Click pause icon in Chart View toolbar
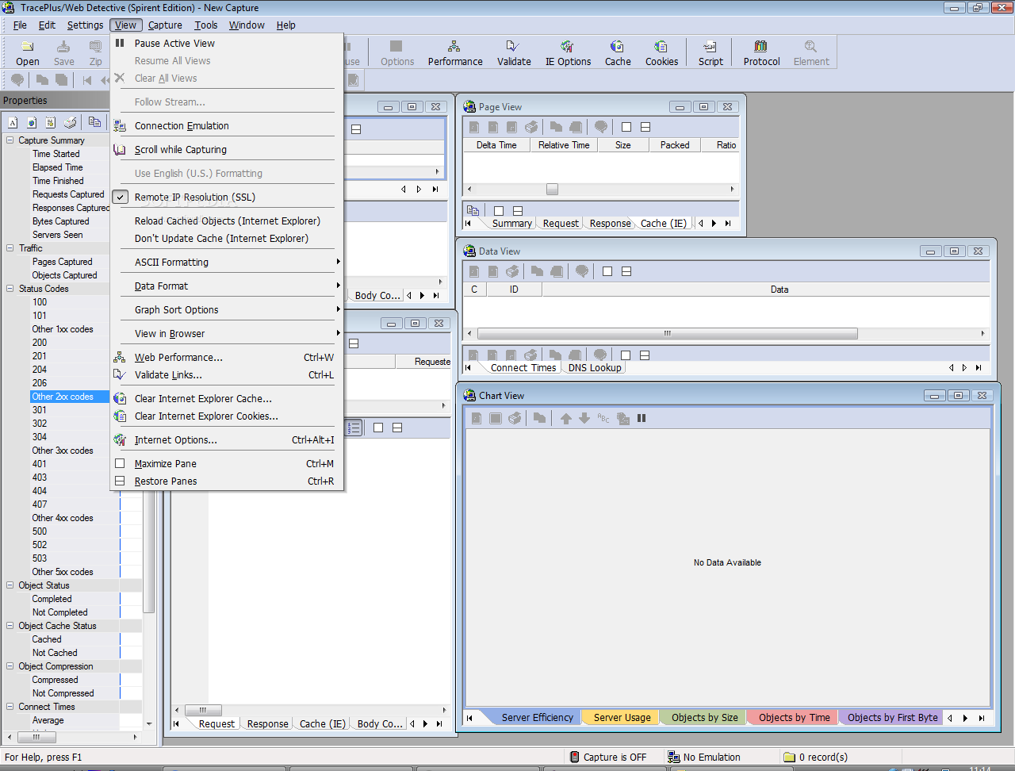 click(x=642, y=418)
